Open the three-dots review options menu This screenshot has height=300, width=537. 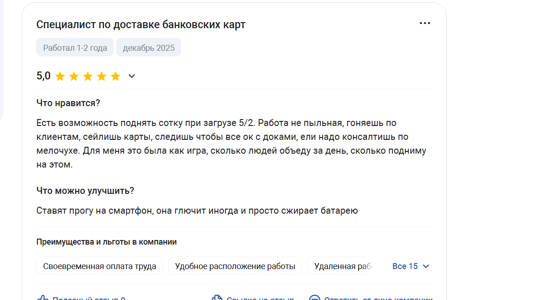[425, 24]
